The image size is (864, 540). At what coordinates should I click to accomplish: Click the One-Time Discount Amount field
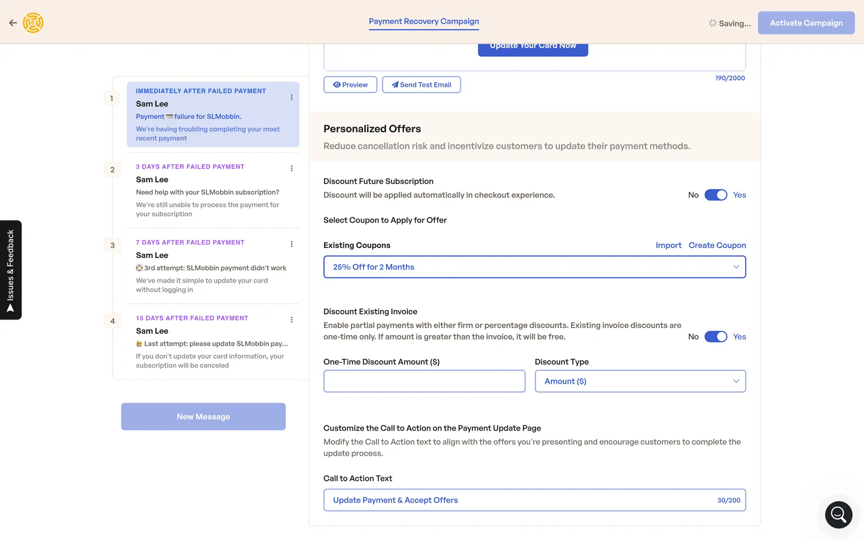424,381
